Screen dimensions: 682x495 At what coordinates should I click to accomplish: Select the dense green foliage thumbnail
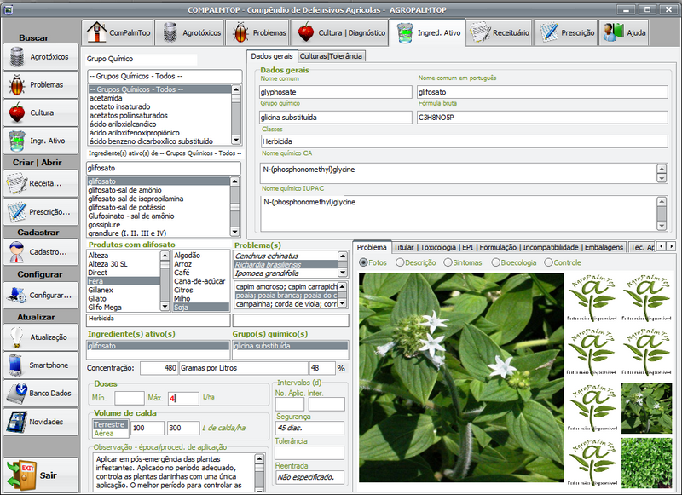point(646,463)
